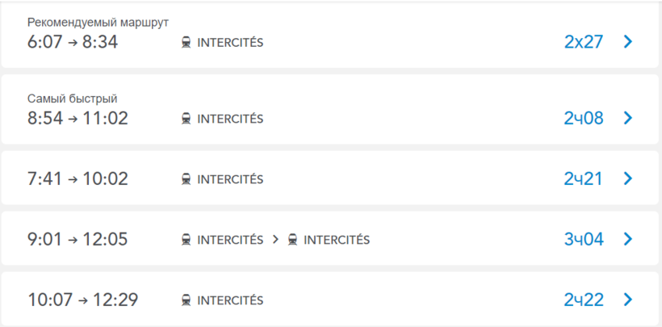
Task: Choose the recommended route time 6:07 → 8:34
Action: tap(73, 42)
